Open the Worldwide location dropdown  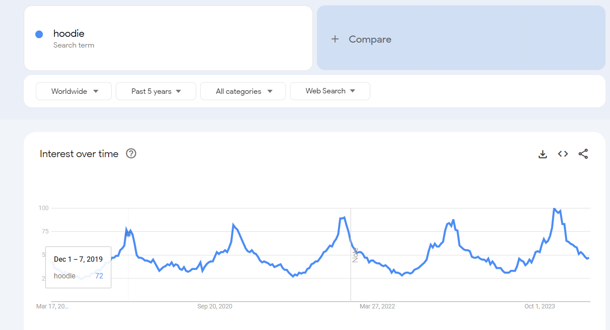pyautogui.click(x=73, y=91)
